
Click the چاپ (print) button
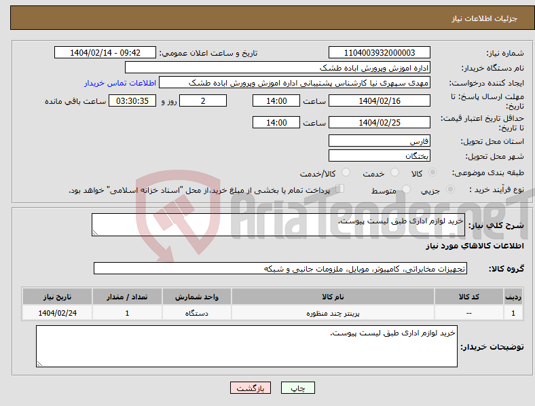pos(297,388)
